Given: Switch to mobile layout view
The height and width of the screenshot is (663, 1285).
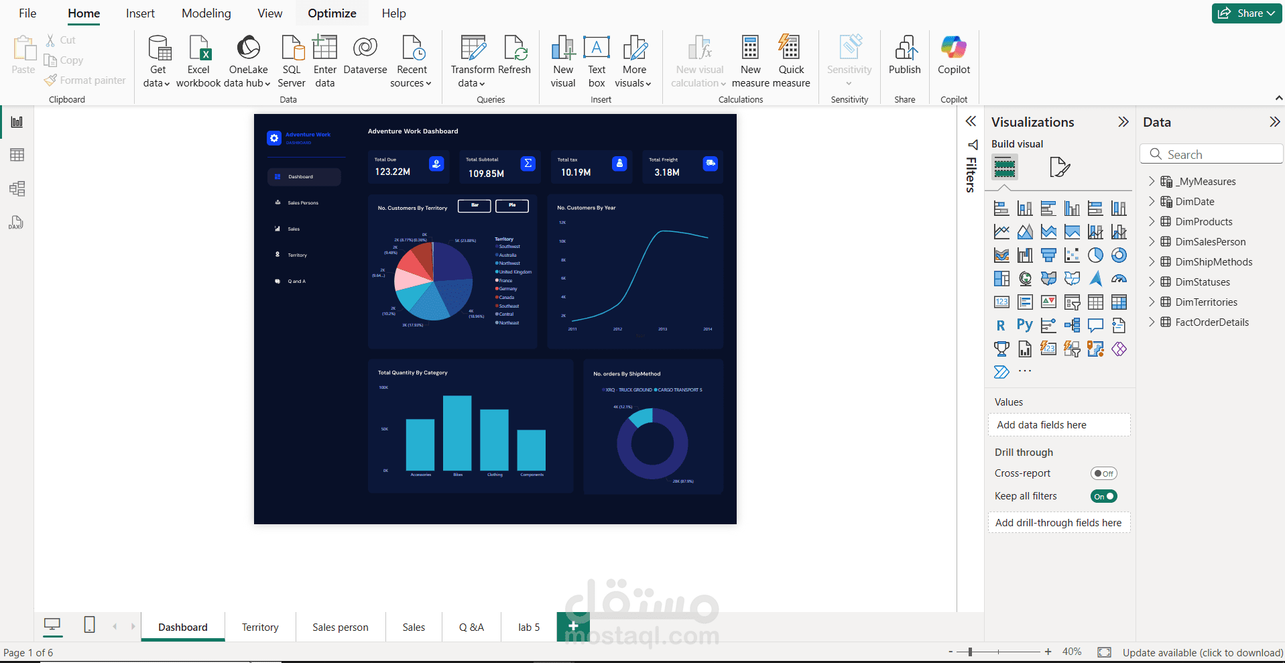Looking at the screenshot, I should tap(89, 625).
